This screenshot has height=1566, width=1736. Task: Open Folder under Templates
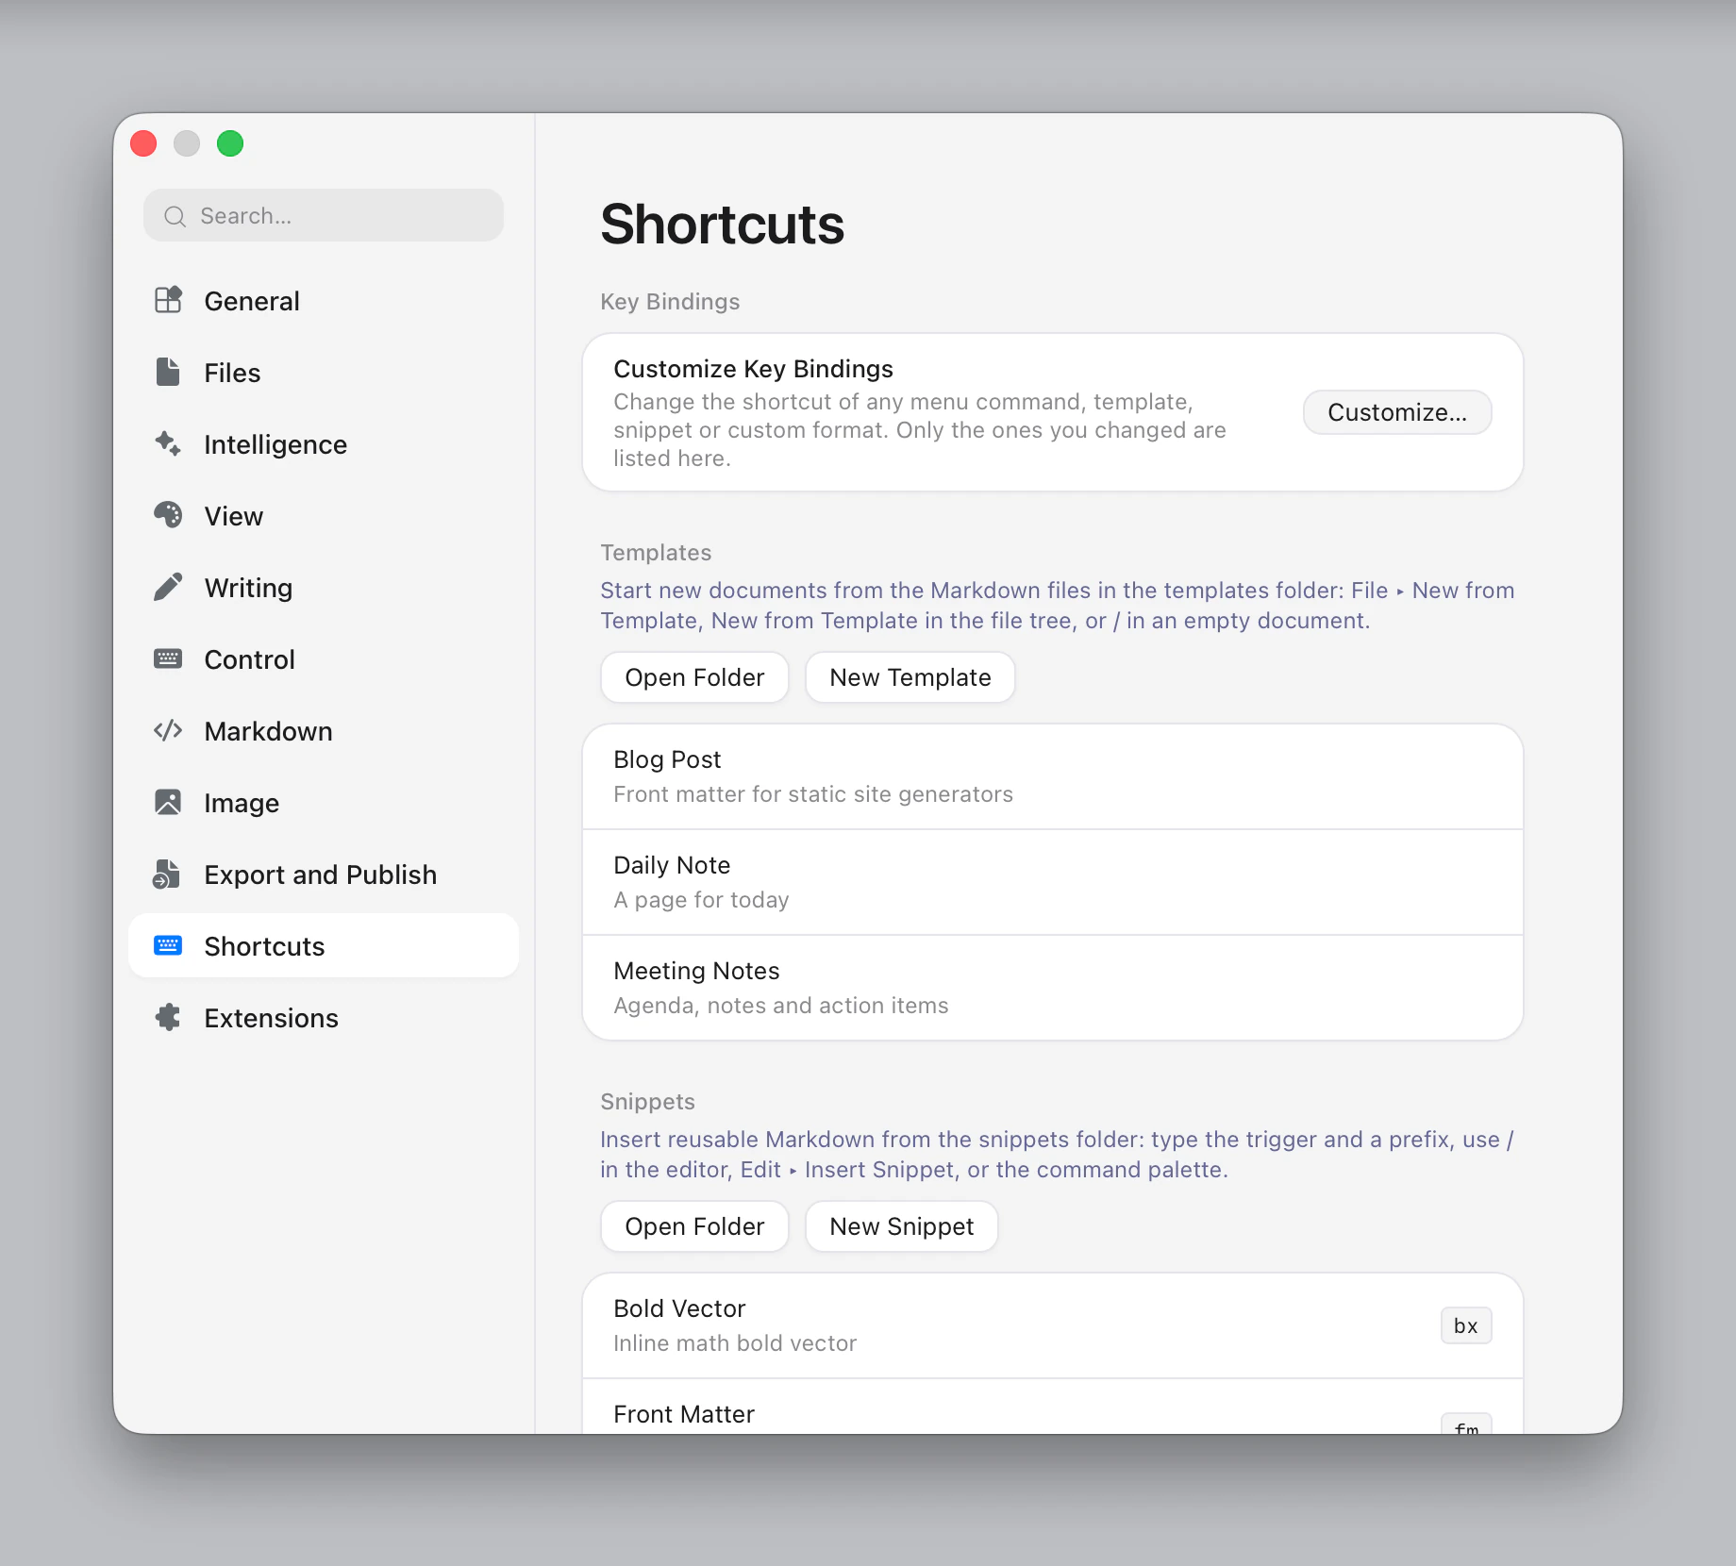coord(694,677)
